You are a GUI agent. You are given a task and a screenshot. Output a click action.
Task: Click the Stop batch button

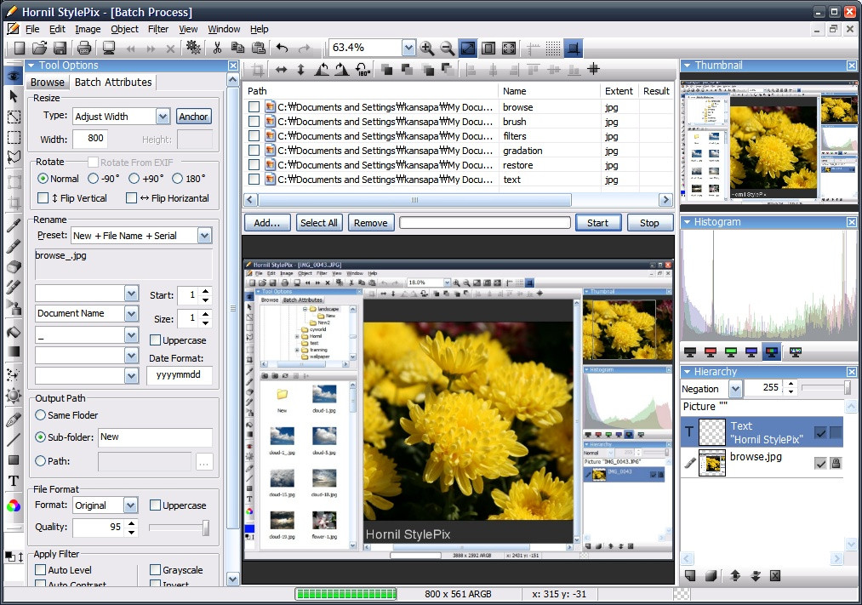(649, 223)
